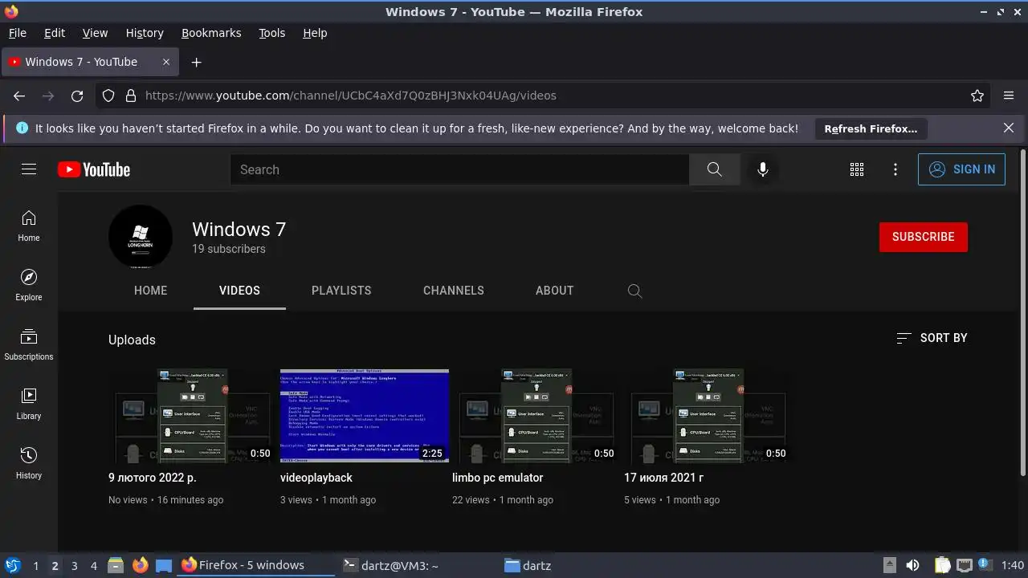1028x578 pixels.
Task: Click the YouTube logo
Action: tap(94, 169)
